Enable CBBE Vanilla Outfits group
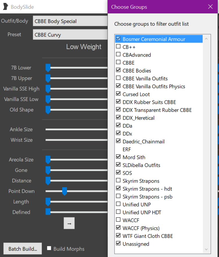This screenshot has height=257, width=219. tap(118, 78)
